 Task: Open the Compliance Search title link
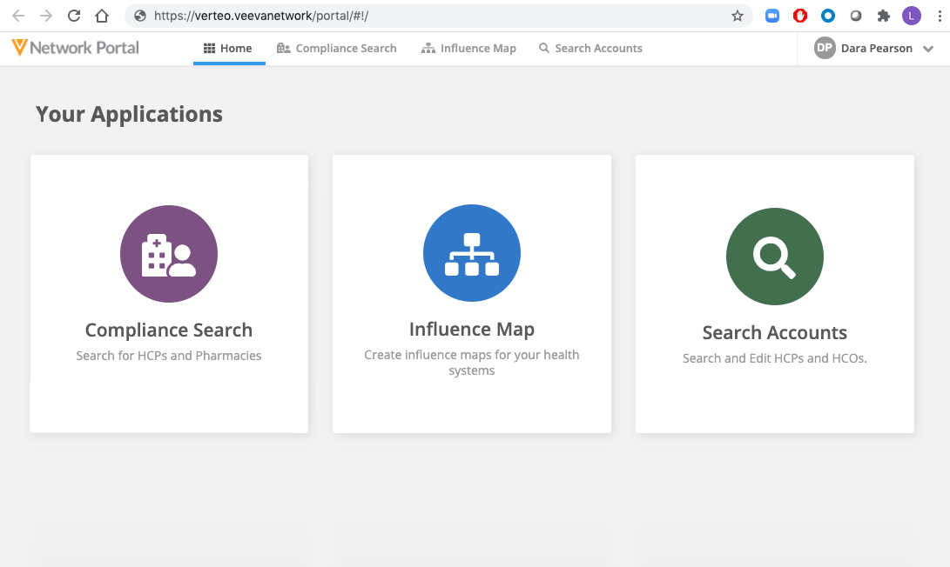point(169,330)
